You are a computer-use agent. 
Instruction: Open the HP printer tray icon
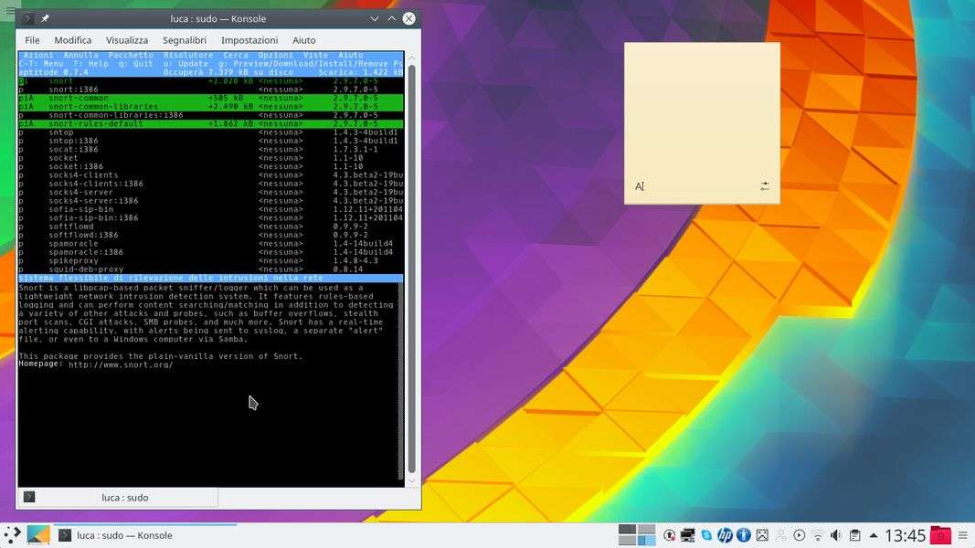[725, 535]
